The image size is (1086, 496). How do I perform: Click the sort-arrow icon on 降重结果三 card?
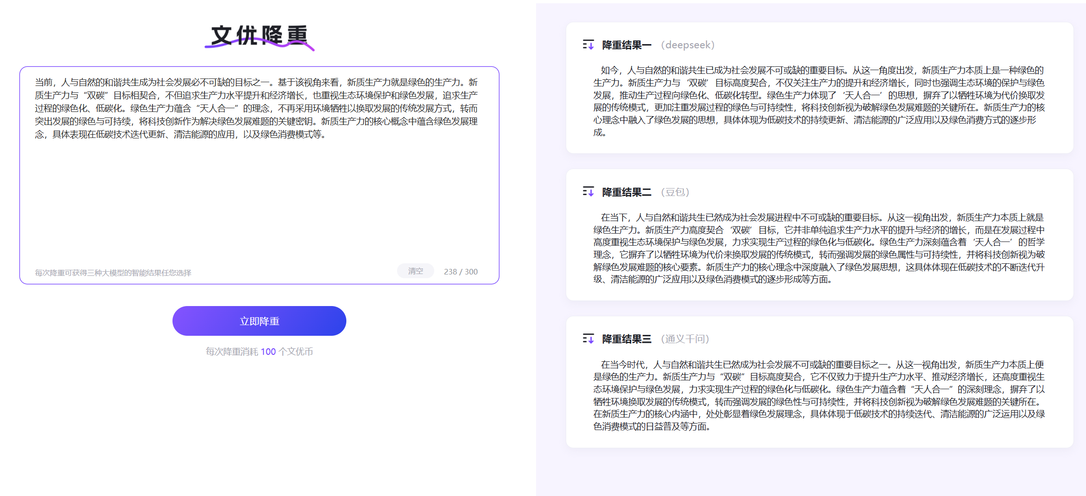click(x=589, y=339)
